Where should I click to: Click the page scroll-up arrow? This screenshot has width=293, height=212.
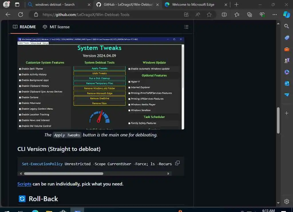point(278,24)
